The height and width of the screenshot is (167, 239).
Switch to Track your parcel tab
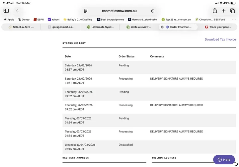(218, 27)
